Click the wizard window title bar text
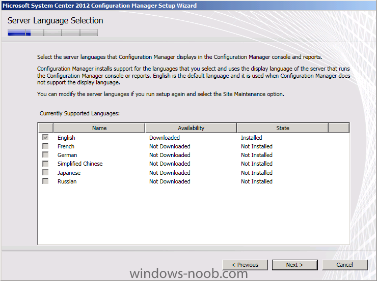 (99, 5)
